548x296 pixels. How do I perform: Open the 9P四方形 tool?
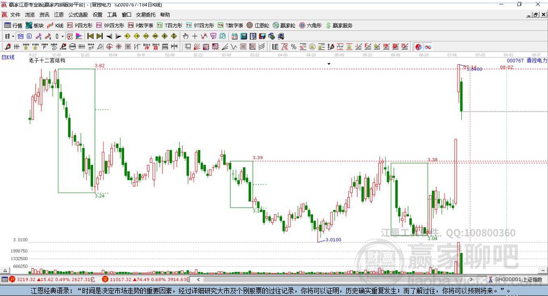click(x=110, y=26)
